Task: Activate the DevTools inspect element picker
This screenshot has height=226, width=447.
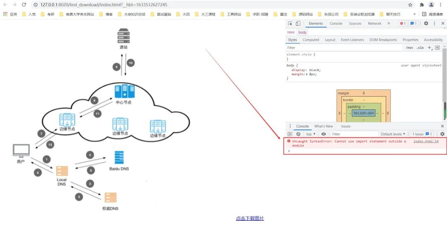Action: (x=290, y=24)
